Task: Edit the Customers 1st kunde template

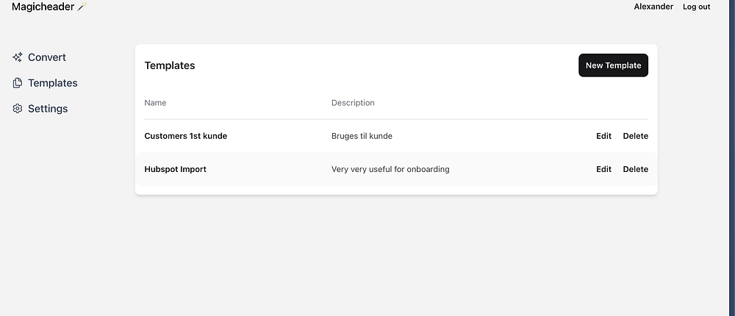Action: tap(603, 136)
